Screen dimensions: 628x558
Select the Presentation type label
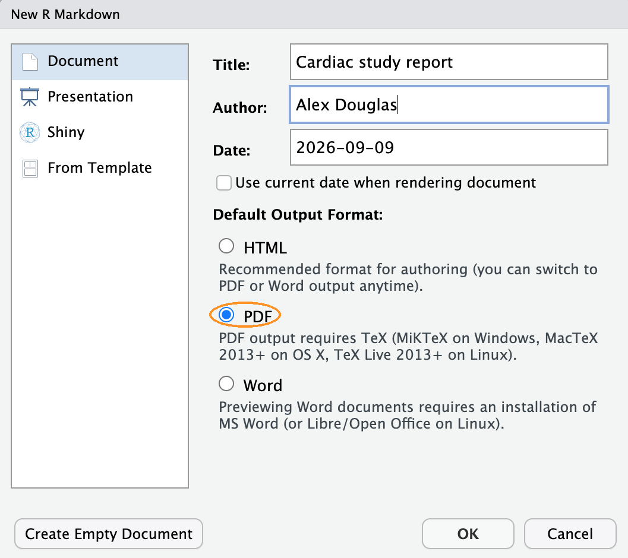click(90, 97)
